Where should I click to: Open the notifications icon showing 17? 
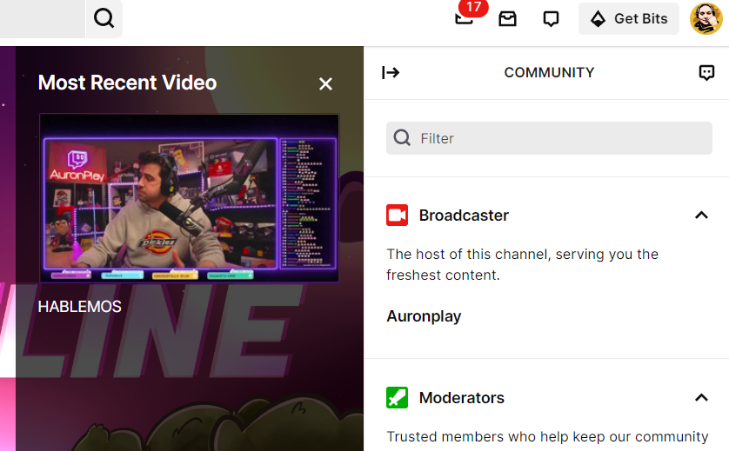point(465,18)
